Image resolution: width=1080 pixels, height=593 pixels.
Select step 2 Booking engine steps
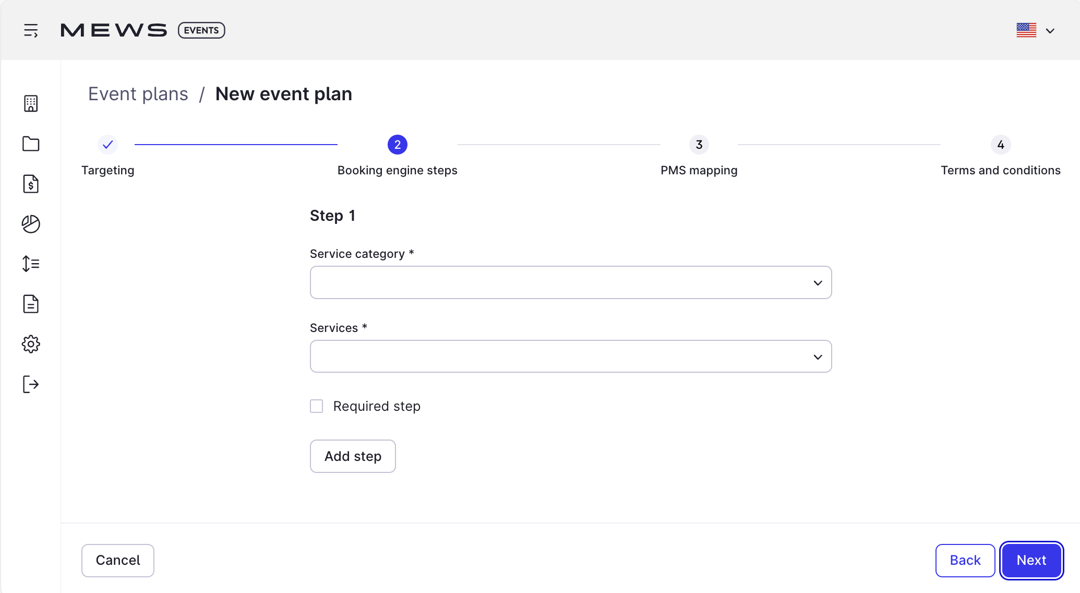398,145
